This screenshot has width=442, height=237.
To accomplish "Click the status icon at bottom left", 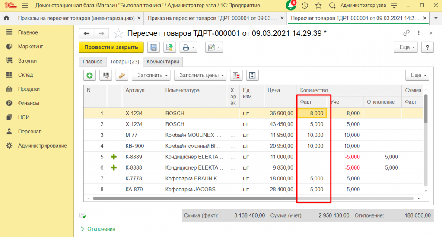I will tap(83, 215).
